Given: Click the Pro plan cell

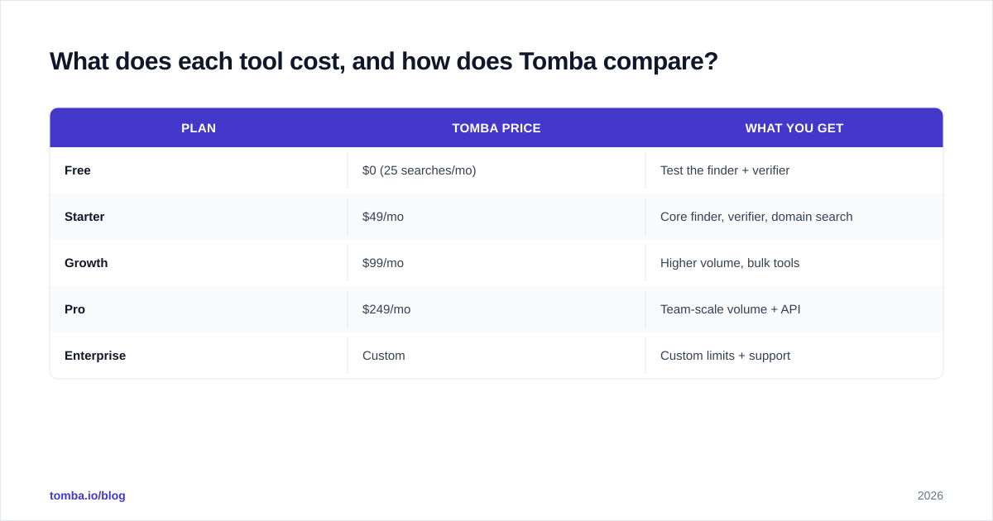Looking at the screenshot, I should (x=199, y=309).
